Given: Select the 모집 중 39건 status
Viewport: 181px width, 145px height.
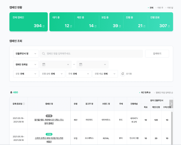Looking at the screenshot, I should [x=111, y=22].
